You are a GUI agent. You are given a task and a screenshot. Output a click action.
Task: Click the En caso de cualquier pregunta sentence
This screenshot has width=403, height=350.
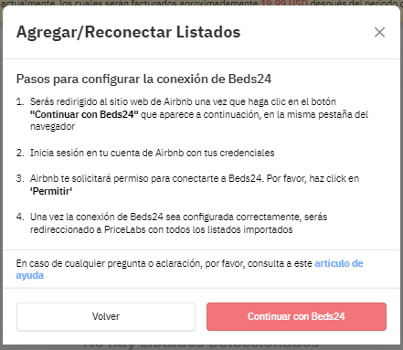[x=189, y=270]
